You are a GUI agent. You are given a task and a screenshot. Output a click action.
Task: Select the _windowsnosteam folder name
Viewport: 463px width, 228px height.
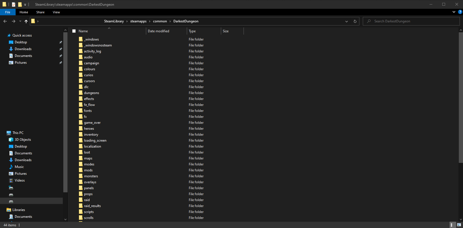pyautogui.click(x=98, y=45)
